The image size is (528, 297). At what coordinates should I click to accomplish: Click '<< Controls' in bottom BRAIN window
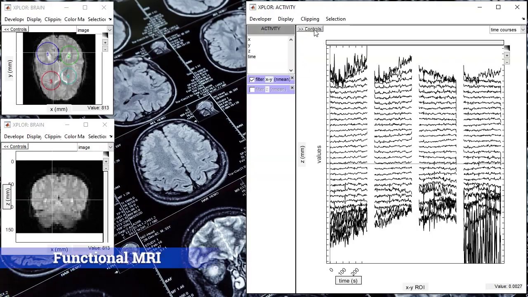tap(15, 146)
